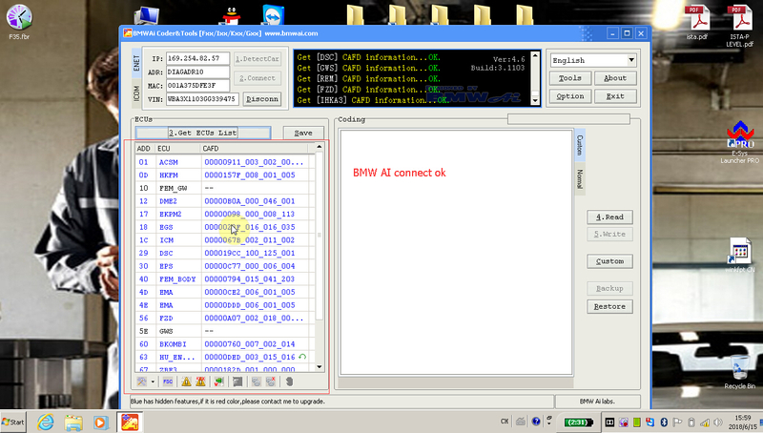This screenshot has height=433, width=763.
Task: Click the gray hand stop icon
Action: tap(289, 381)
